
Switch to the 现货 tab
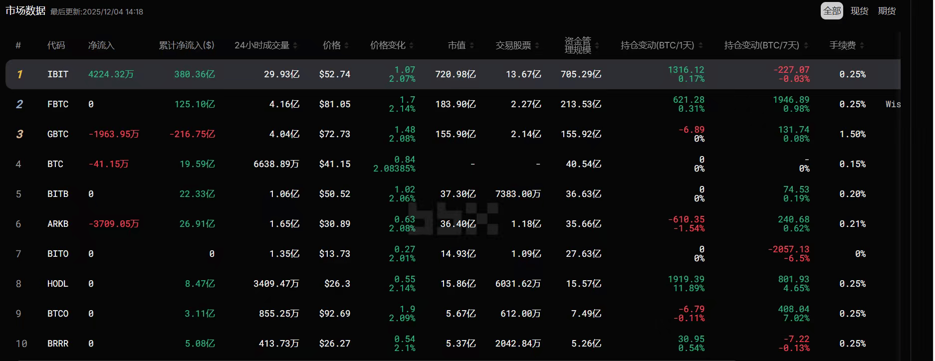tap(859, 11)
